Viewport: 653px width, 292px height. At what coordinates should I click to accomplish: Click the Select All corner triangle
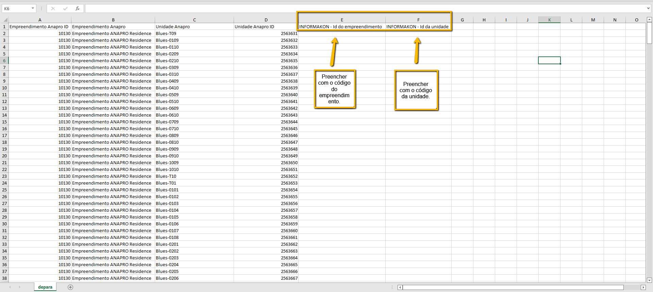(x=5, y=20)
